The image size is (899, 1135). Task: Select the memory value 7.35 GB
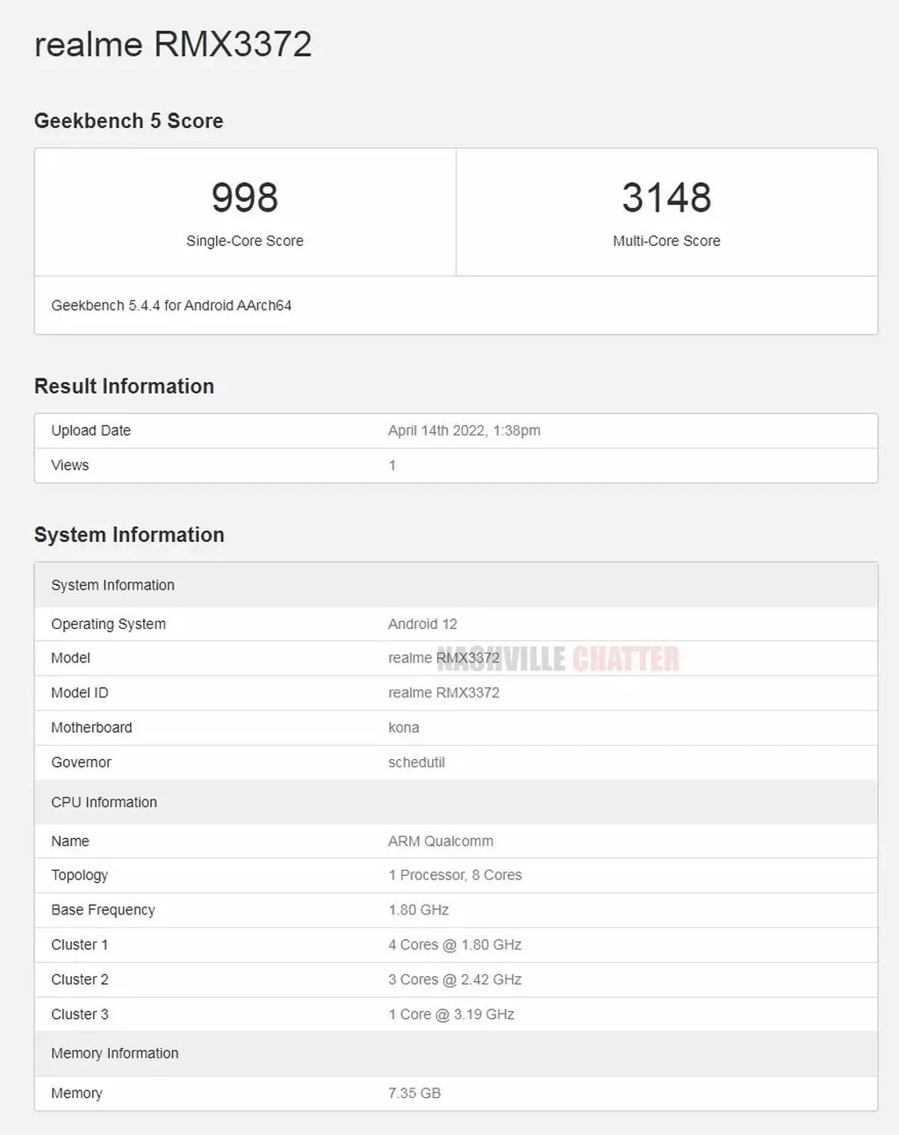click(x=414, y=1093)
